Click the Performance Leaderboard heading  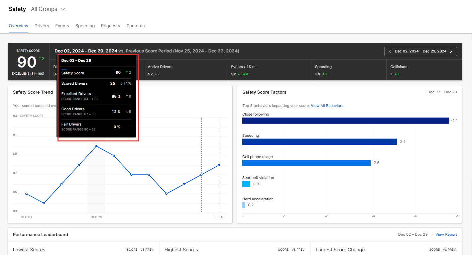click(41, 234)
